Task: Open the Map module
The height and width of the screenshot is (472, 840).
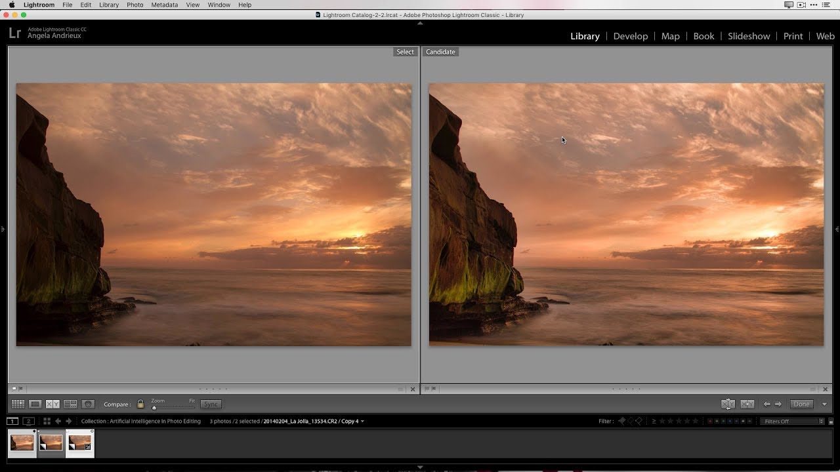Action: click(x=670, y=36)
